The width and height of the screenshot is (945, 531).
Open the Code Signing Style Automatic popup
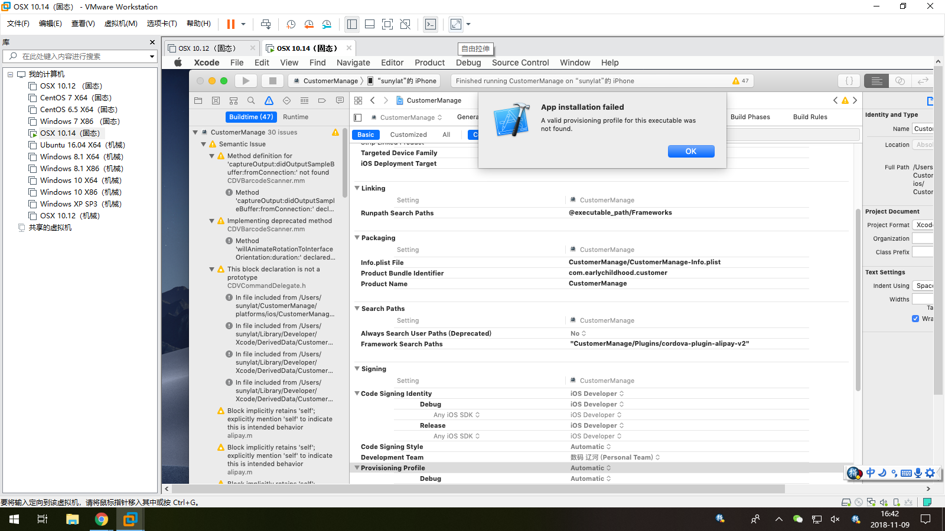pos(591,447)
